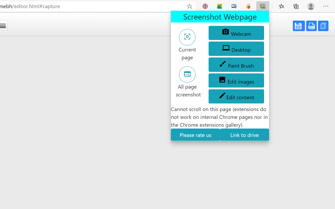Image resolution: width=335 pixels, height=209 pixels.
Task: Click the Current page capture icon
Action: click(x=187, y=37)
